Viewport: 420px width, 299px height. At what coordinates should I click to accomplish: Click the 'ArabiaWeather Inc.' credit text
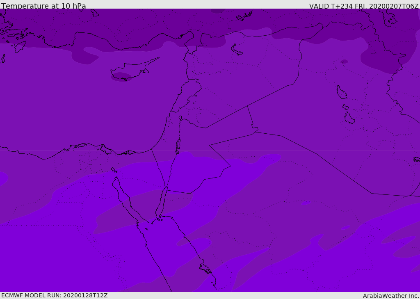point(391,296)
